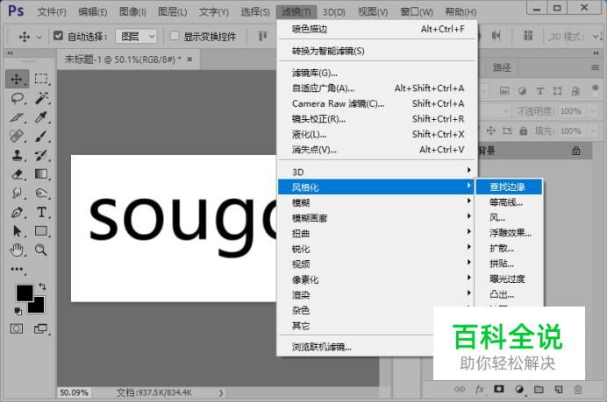Select the Move tool in toolbox
This screenshot has width=607, height=402.
tap(17, 79)
